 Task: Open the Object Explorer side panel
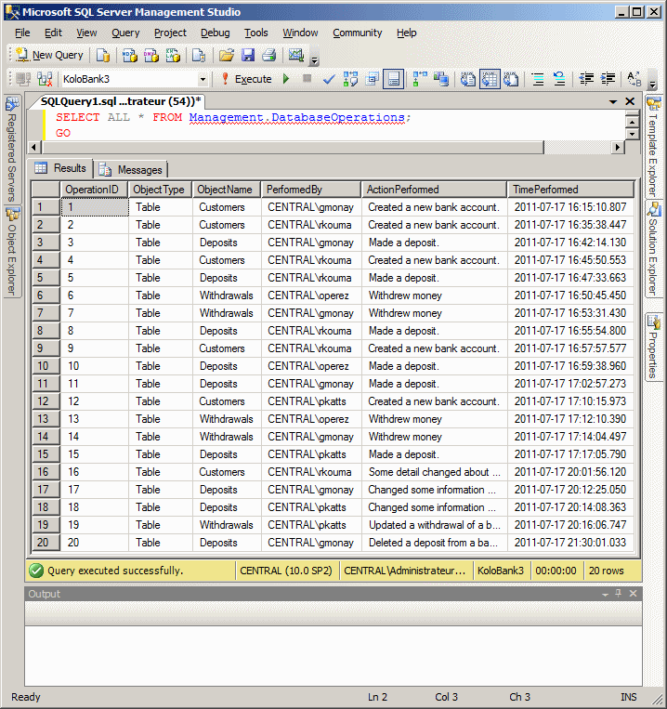click(12, 252)
